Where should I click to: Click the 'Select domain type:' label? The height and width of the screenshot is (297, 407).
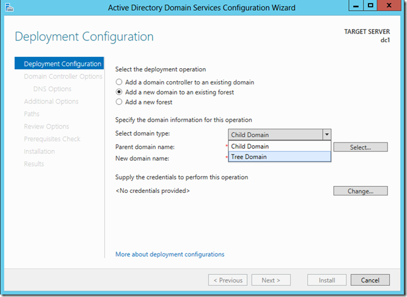[142, 133]
